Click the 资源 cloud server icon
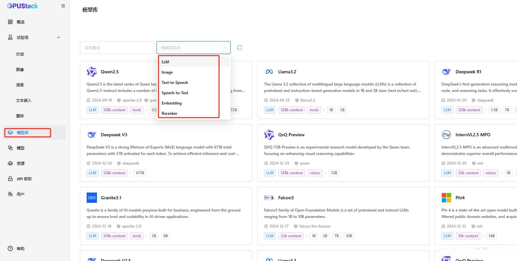The image size is (517, 261). tap(10, 163)
